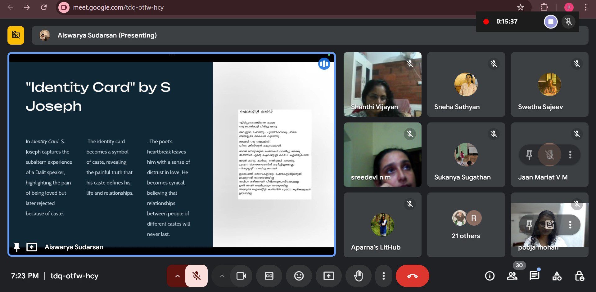The image size is (596, 292).
Task: Open the people list icon
Action: 512,276
